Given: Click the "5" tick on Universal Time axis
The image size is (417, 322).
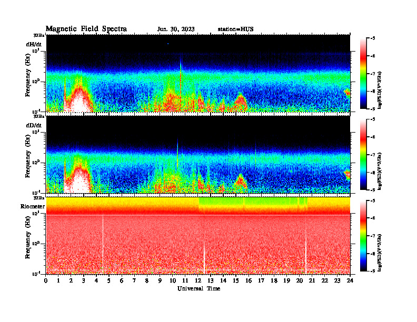Looking at the screenshot, I should coord(109,281).
